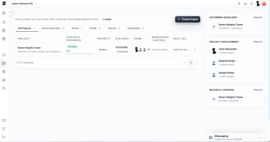The height and width of the screenshot is (142, 270).
Task: Click the Sanjay Koshy name
Action: (x=226, y=73)
